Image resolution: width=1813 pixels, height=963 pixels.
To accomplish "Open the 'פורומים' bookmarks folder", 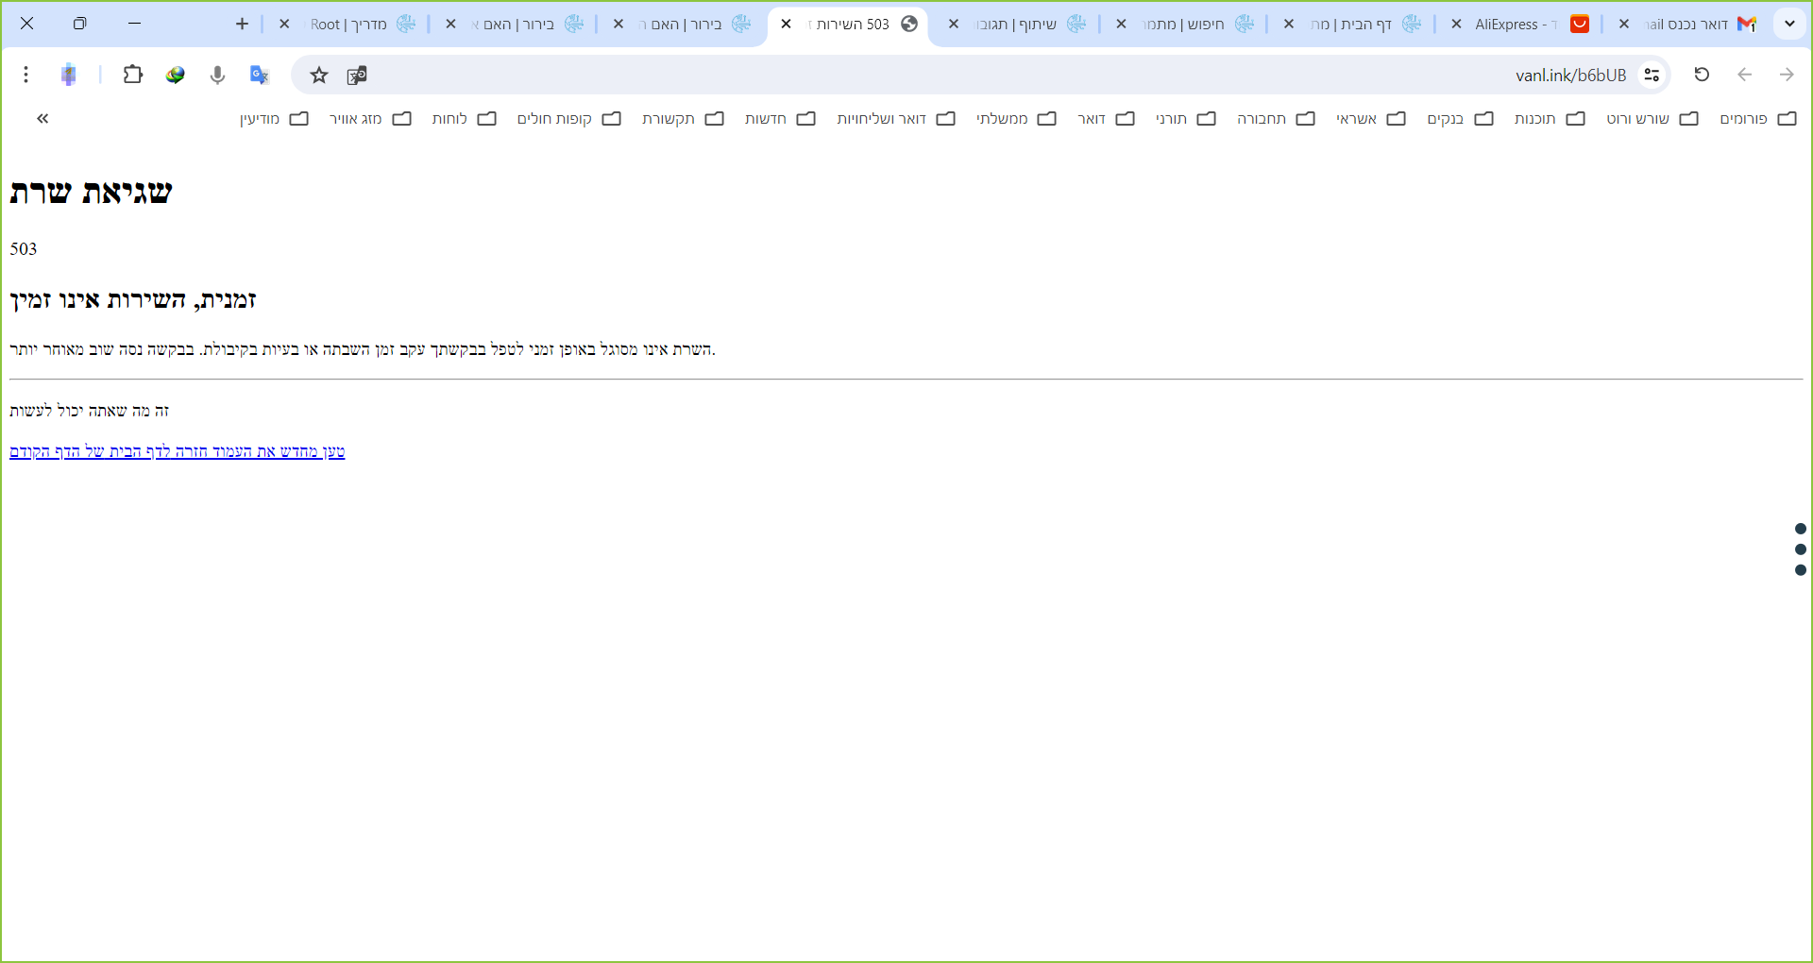I will [1758, 119].
